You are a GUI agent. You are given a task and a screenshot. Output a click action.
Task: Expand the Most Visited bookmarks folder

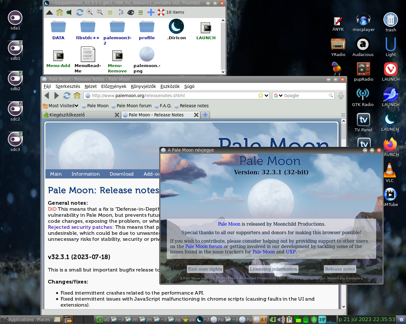click(61, 106)
